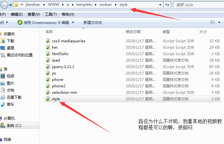Expand the arrow after muban in path
The image size is (224, 144).
(x=116, y=5)
